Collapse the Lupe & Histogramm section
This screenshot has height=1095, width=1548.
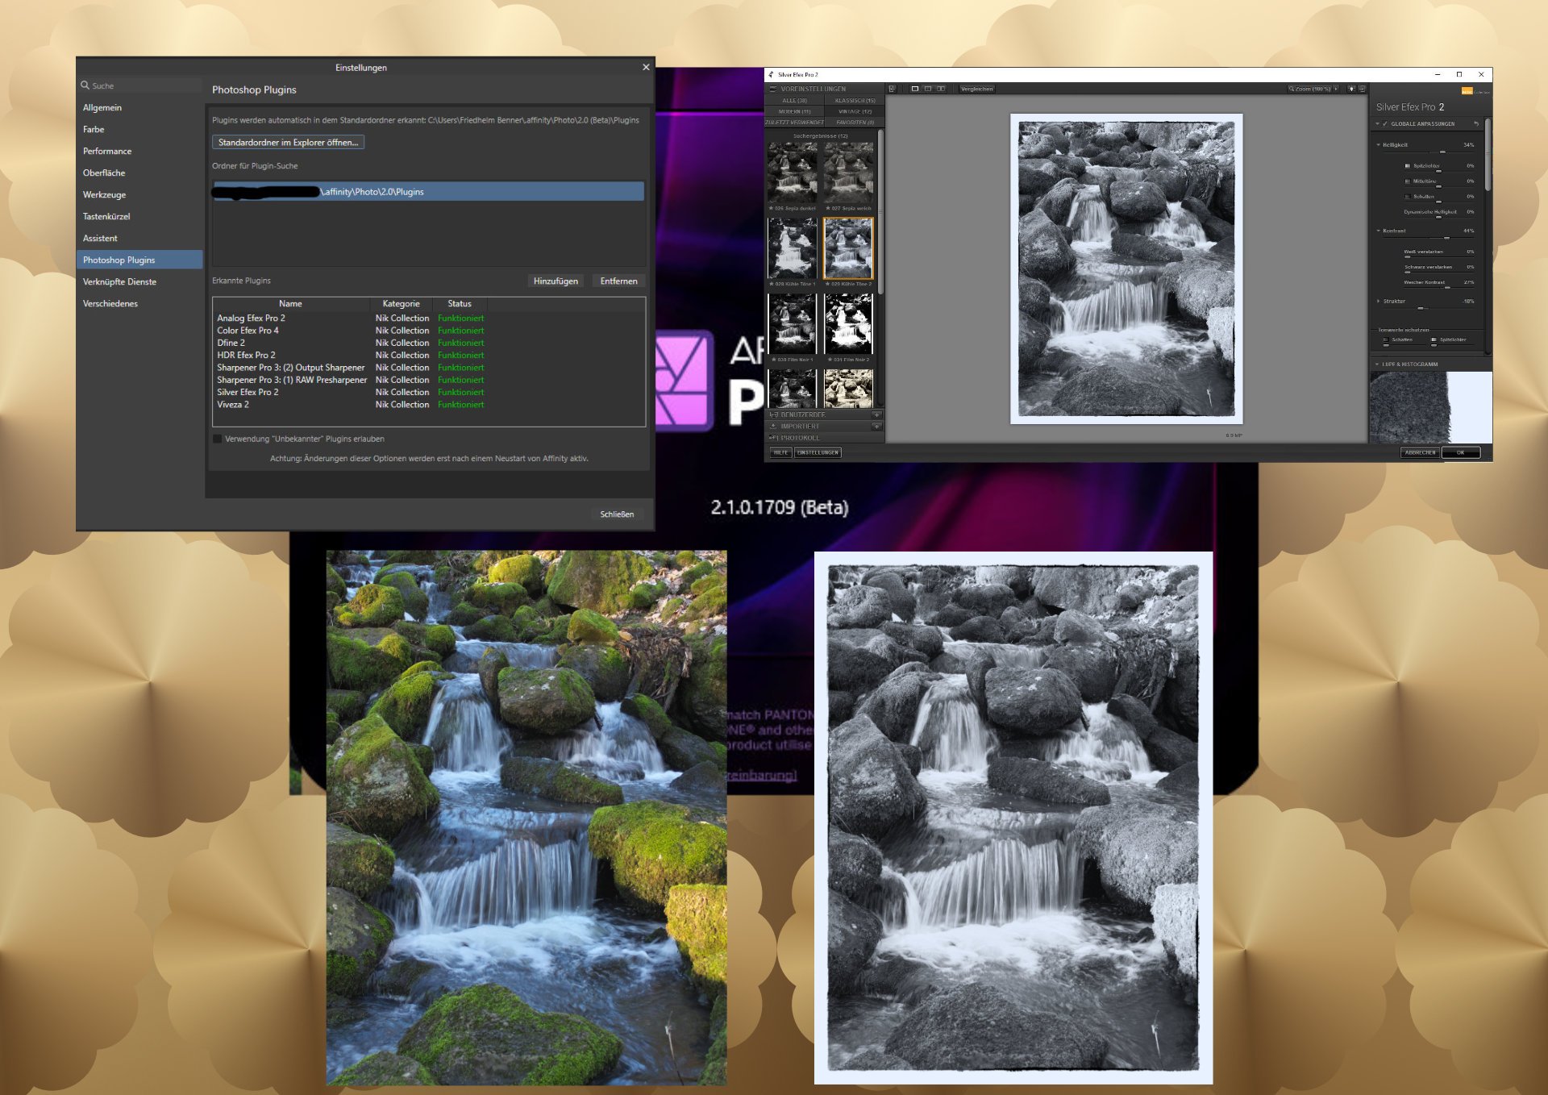1377,364
